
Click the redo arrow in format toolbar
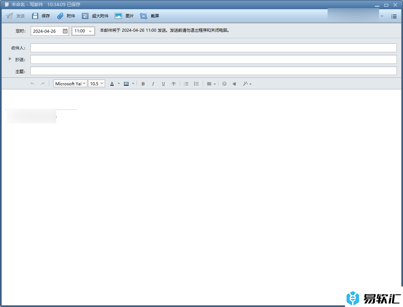pos(43,84)
